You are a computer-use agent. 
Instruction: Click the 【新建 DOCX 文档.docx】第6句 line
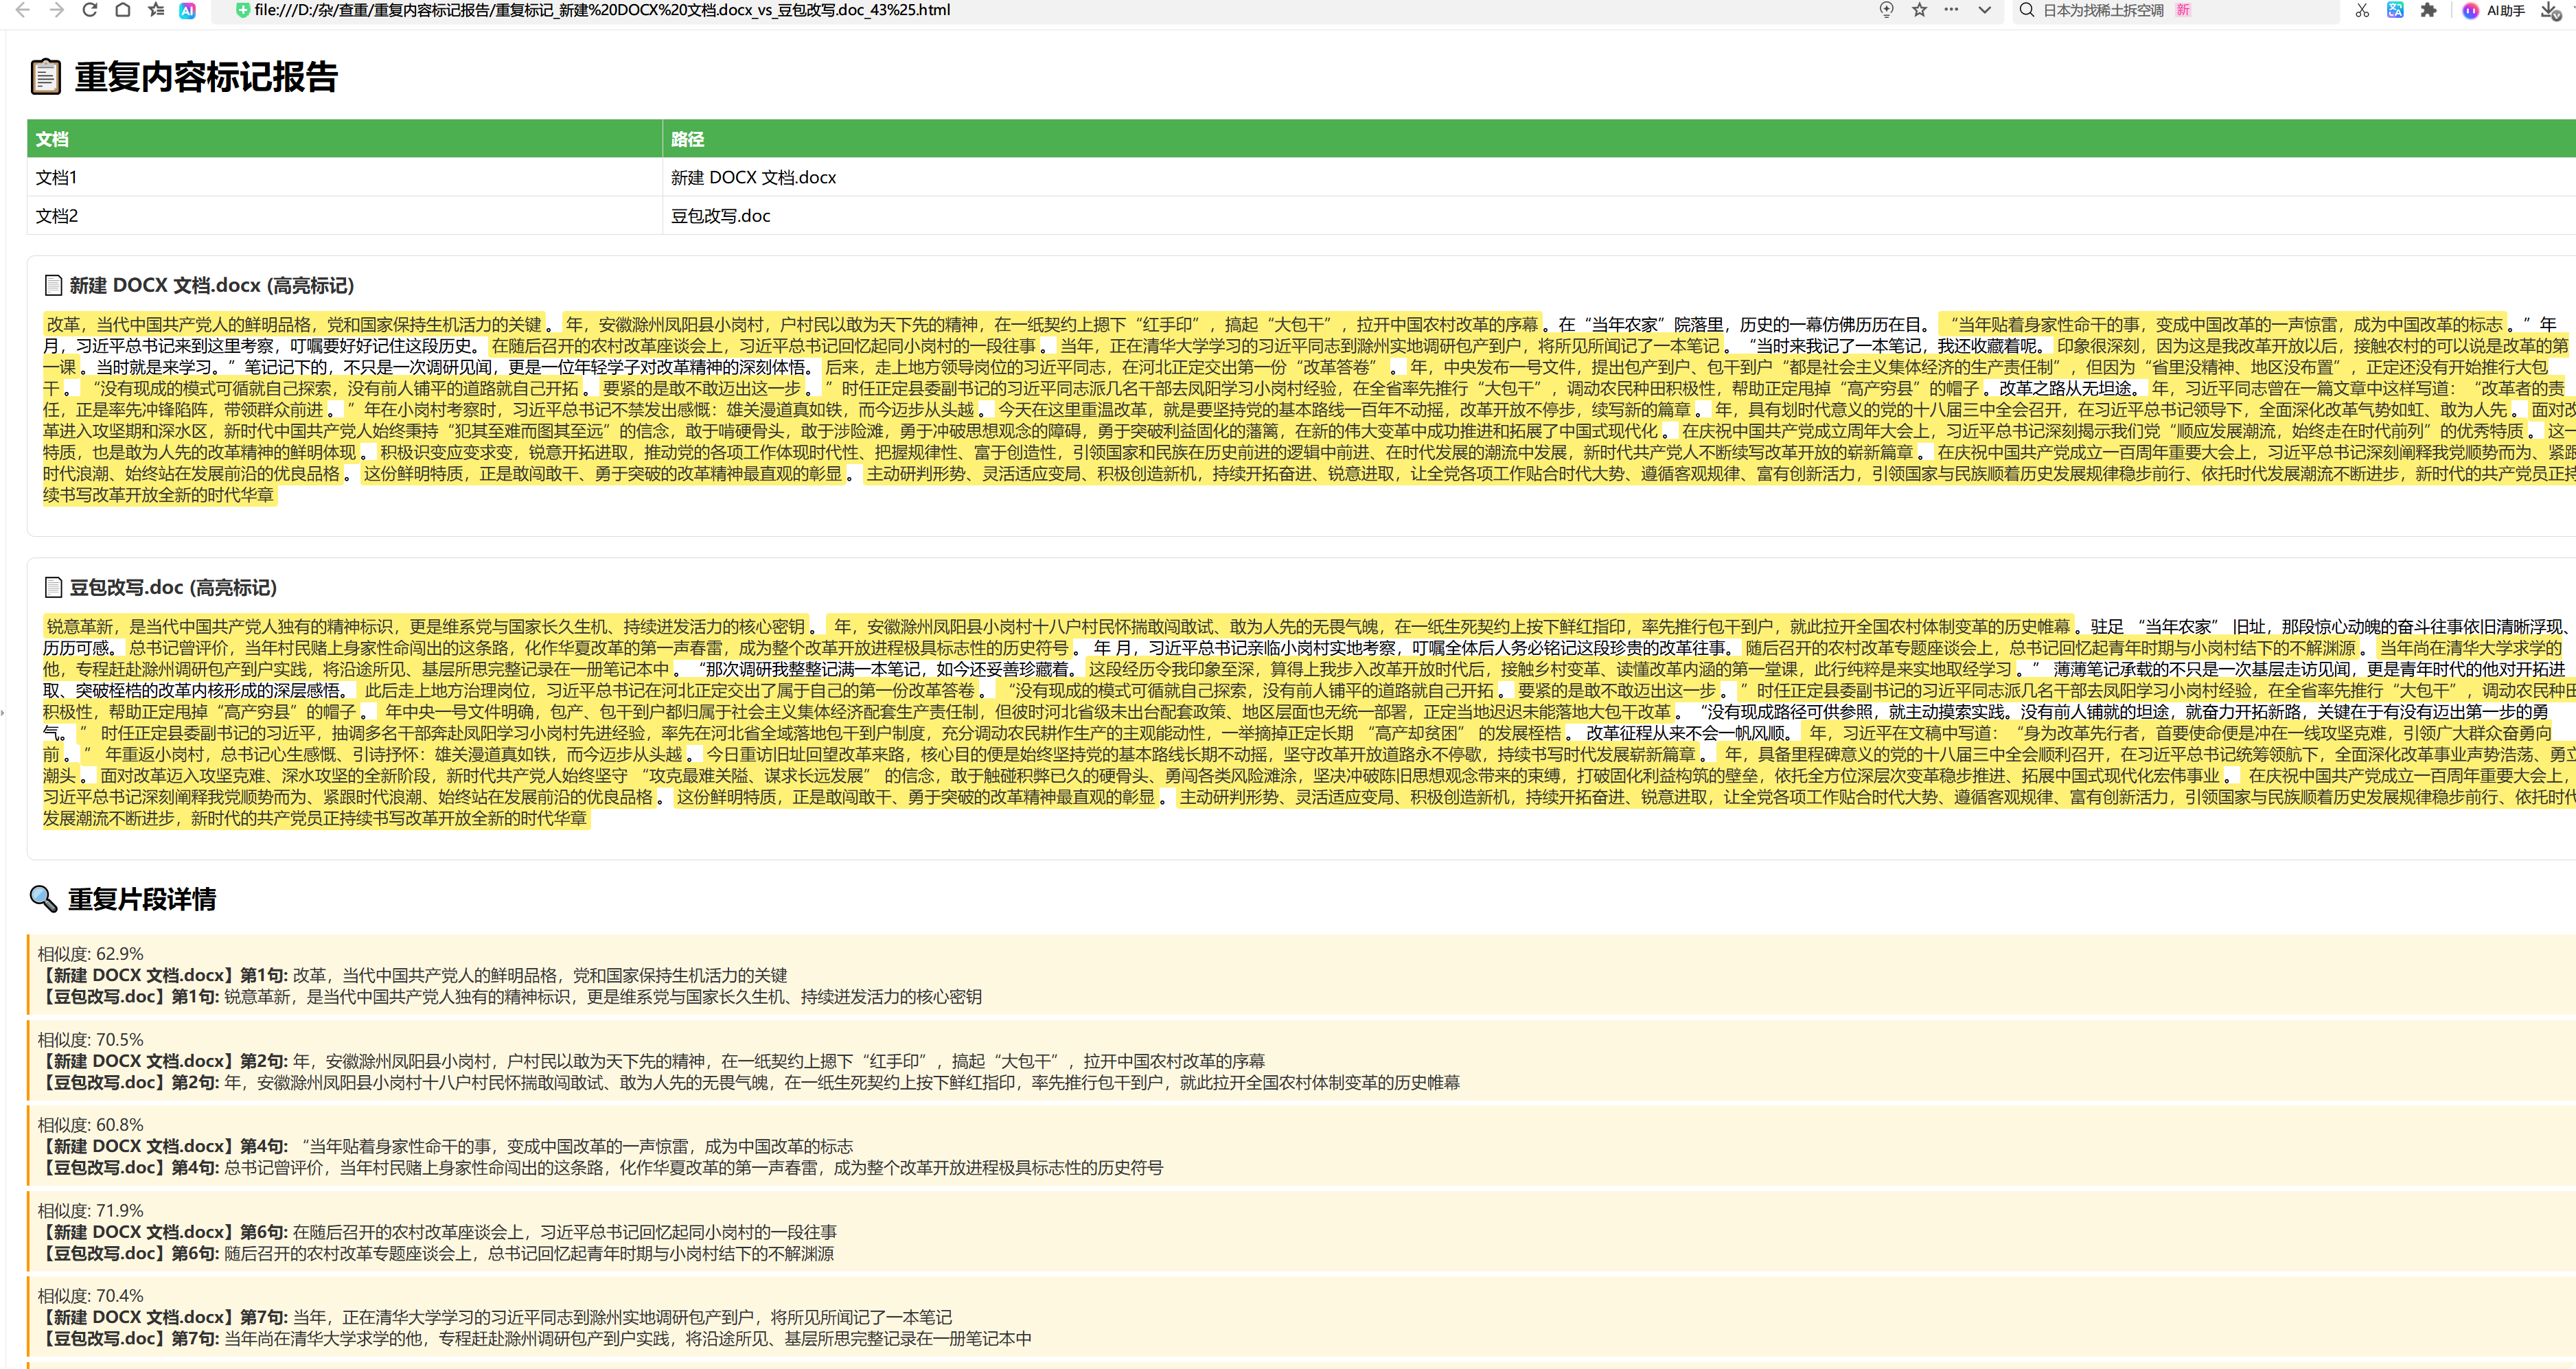click(x=437, y=1232)
